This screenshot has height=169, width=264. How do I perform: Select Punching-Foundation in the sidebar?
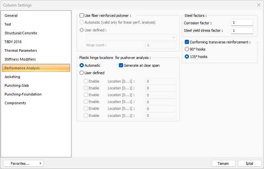23,94
